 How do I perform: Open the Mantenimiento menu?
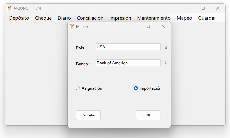click(154, 18)
